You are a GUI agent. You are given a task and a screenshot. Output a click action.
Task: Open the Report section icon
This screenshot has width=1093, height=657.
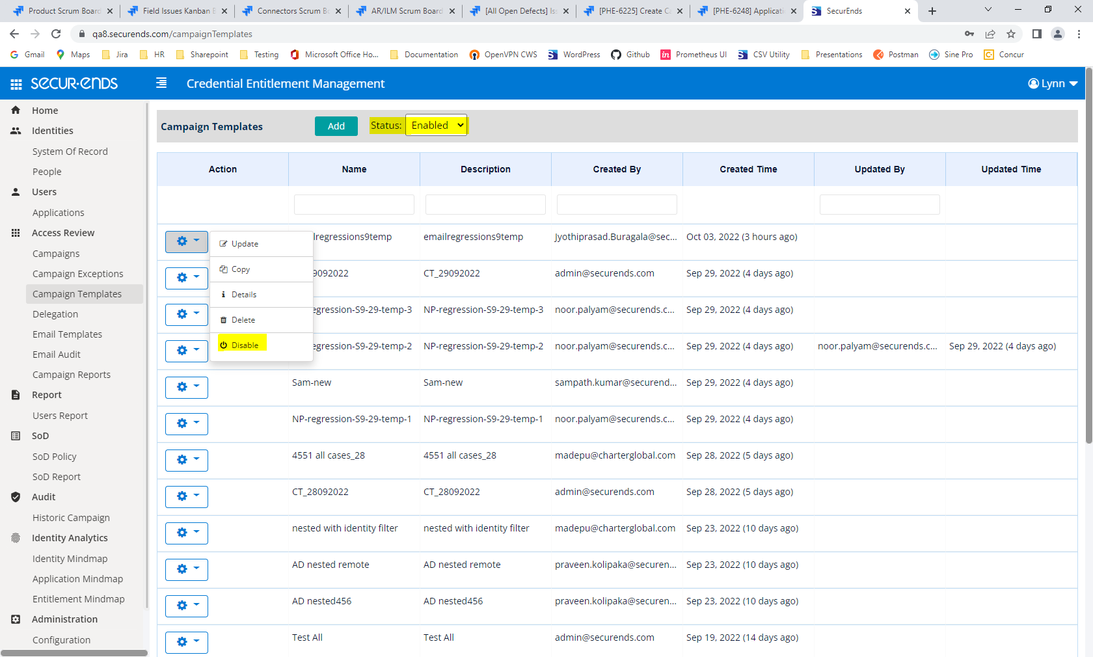tap(15, 394)
